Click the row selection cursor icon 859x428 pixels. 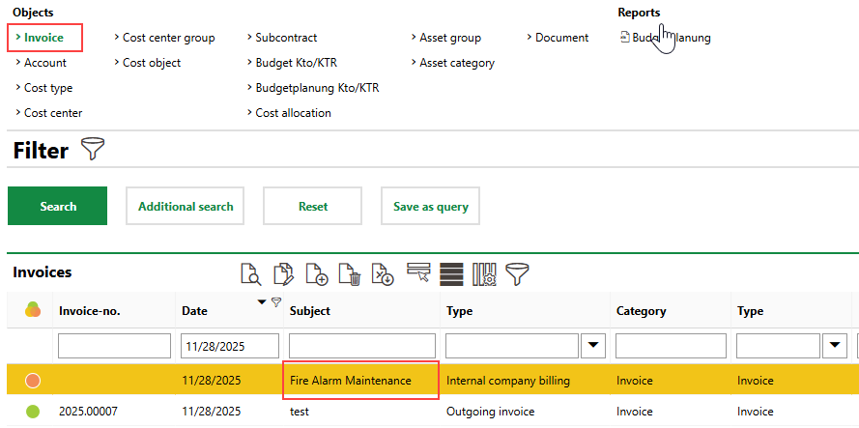coord(418,272)
